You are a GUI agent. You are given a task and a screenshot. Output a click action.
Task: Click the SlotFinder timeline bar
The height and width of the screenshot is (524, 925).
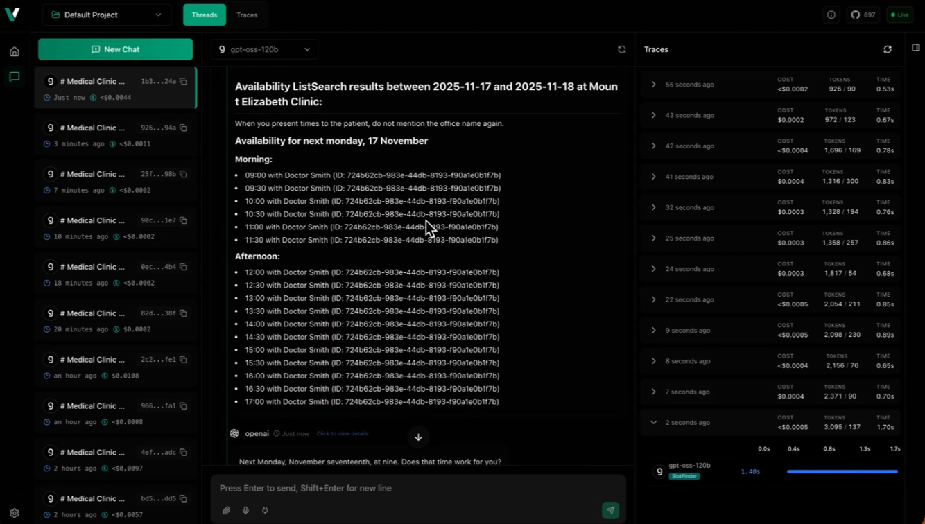841,471
